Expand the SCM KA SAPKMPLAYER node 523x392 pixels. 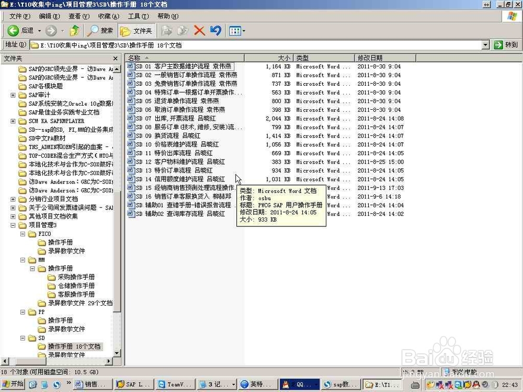click(x=13, y=121)
